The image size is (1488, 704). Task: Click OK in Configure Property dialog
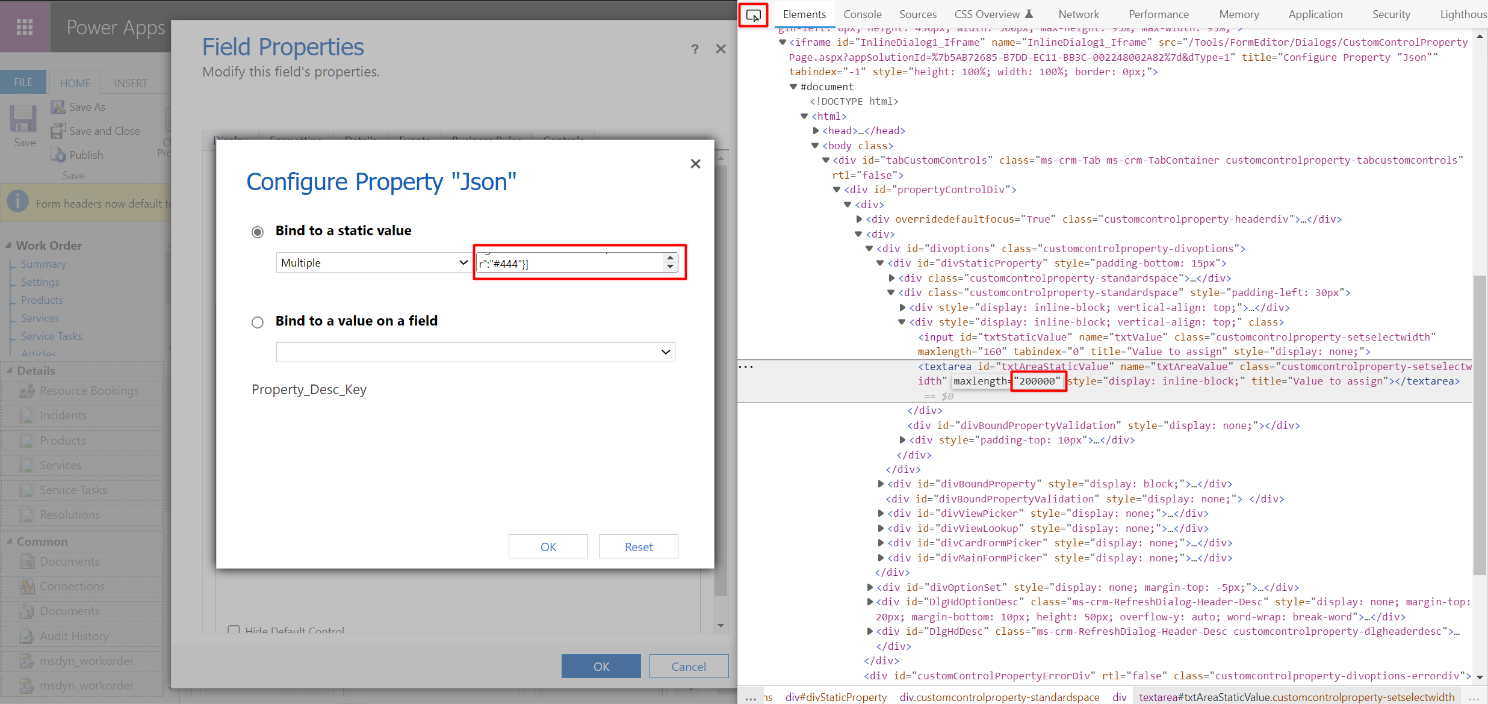[x=548, y=546]
